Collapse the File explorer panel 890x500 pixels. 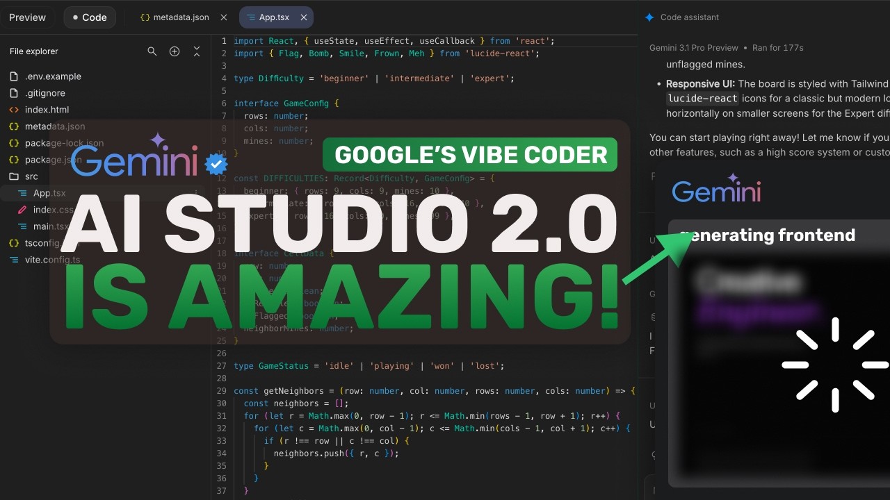point(197,51)
